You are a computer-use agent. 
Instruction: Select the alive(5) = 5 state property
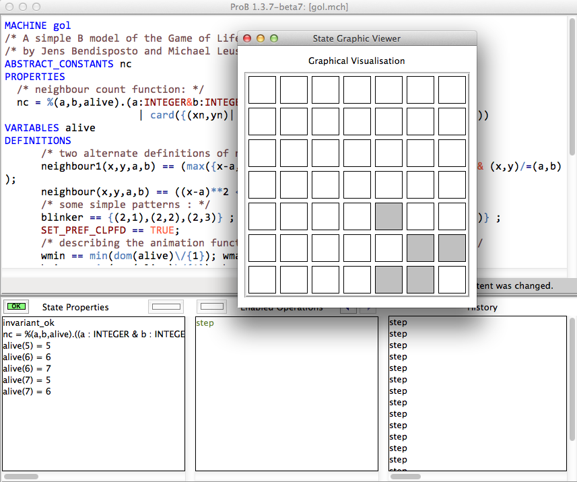click(27, 346)
